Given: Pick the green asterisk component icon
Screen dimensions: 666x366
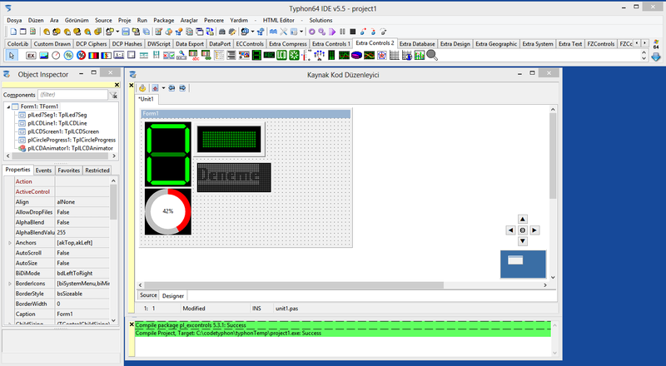Looking at the screenshot, I should [x=294, y=55].
